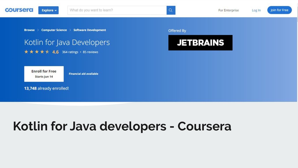Click the five-star rating icons
This screenshot has width=298, height=168.
(37, 52)
